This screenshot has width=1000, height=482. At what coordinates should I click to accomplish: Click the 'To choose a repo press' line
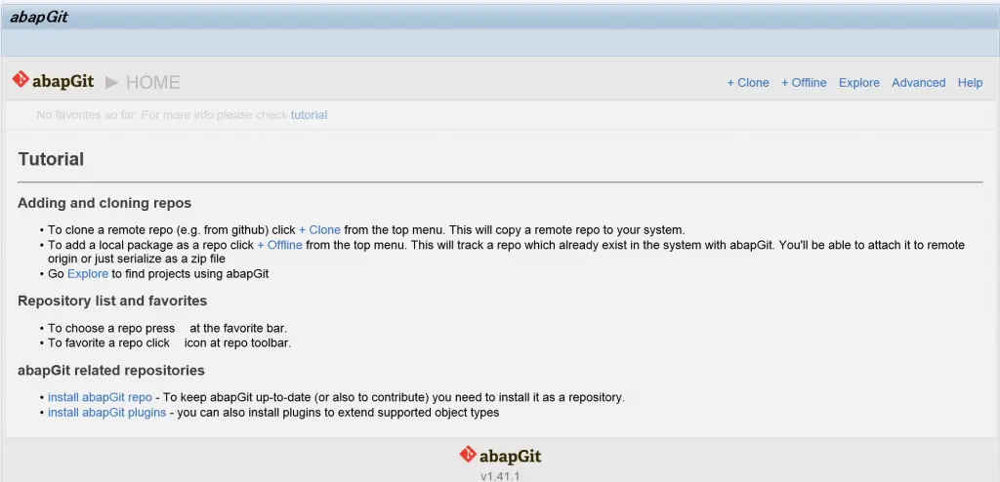(x=167, y=329)
